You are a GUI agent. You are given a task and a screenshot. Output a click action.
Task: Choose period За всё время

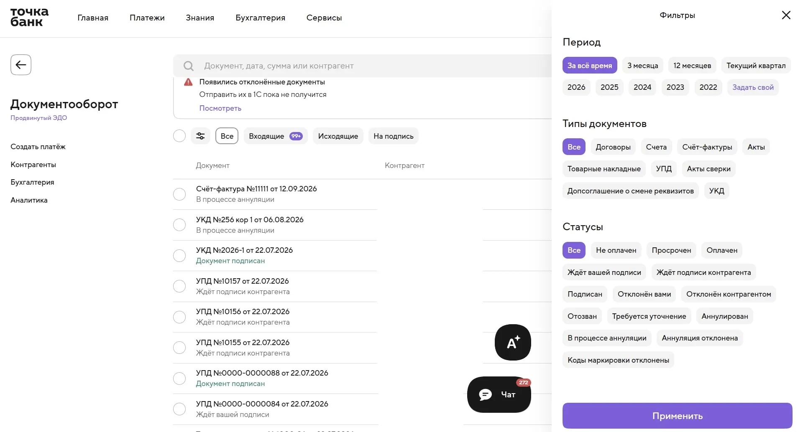pos(590,65)
